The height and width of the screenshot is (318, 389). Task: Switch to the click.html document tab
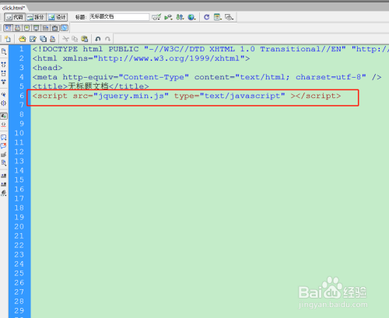[x=13, y=8]
